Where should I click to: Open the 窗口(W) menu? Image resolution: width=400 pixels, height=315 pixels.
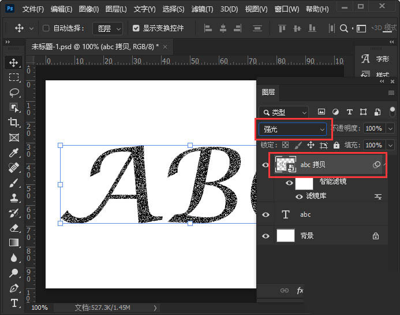[x=287, y=9]
